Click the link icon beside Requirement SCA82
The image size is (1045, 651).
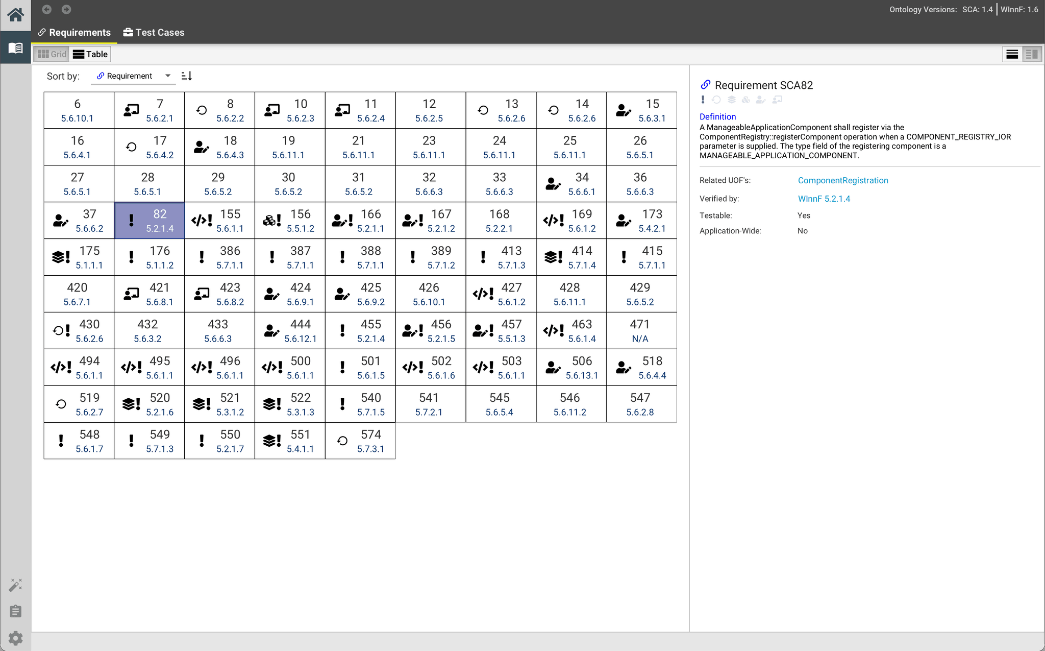click(x=706, y=85)
